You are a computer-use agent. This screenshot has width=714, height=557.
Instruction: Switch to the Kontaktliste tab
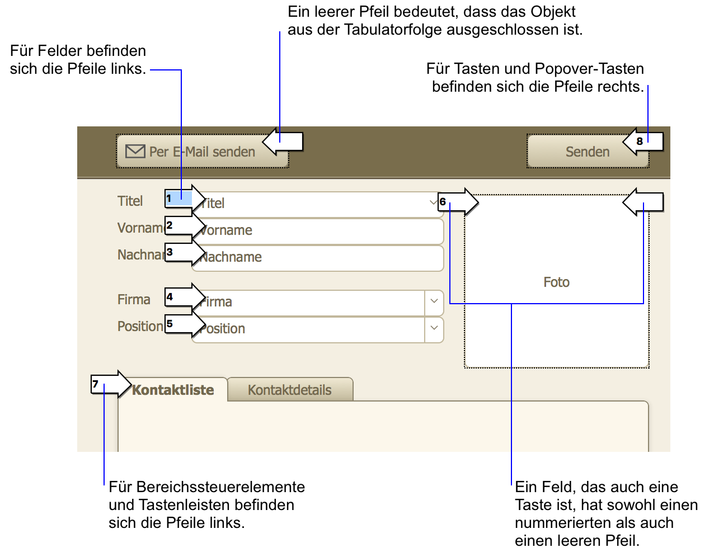(173, 390)
